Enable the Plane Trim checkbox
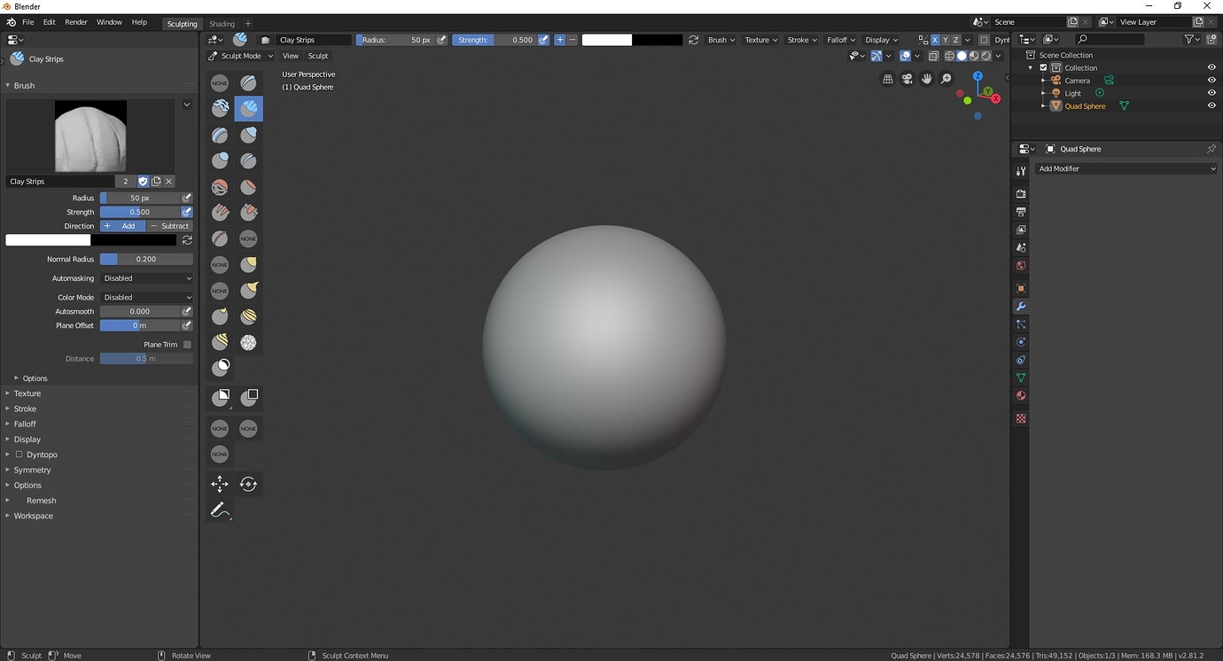1223x661 pixels. 187,345
